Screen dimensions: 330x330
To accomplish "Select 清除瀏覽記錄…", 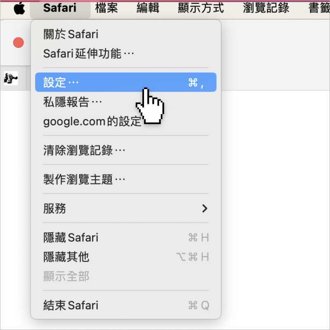I will 126,150.
